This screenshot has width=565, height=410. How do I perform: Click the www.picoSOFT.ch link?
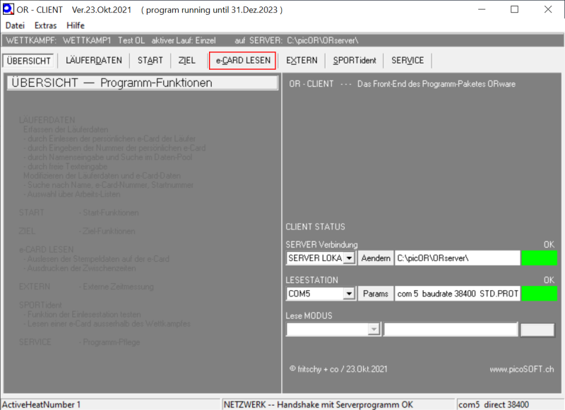[x=521, y=368]
